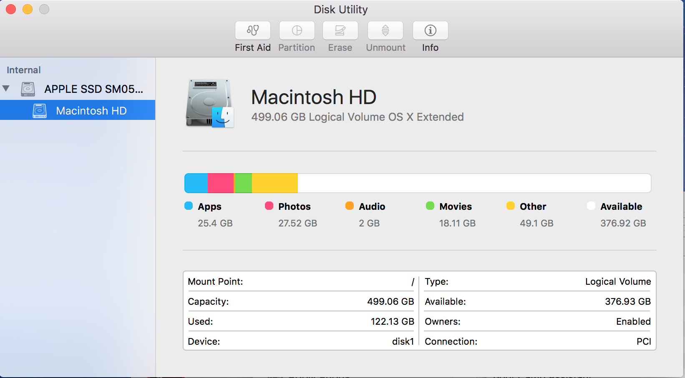This screenshot has width=685, height=378.
Task: Click the blue Apps legend dot
Action: click(x=189, y=206)
